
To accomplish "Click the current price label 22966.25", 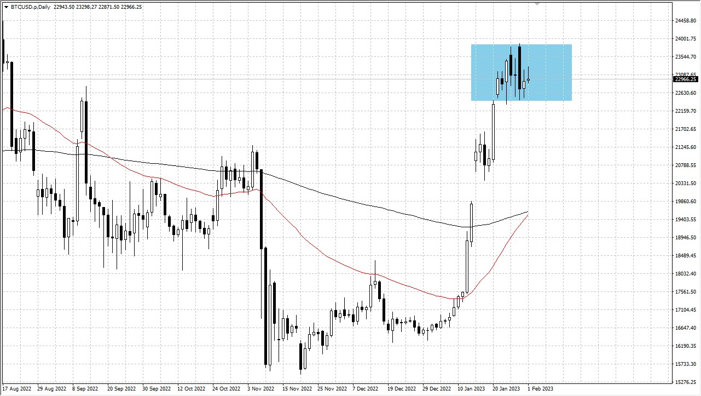I will pos(686,79).
